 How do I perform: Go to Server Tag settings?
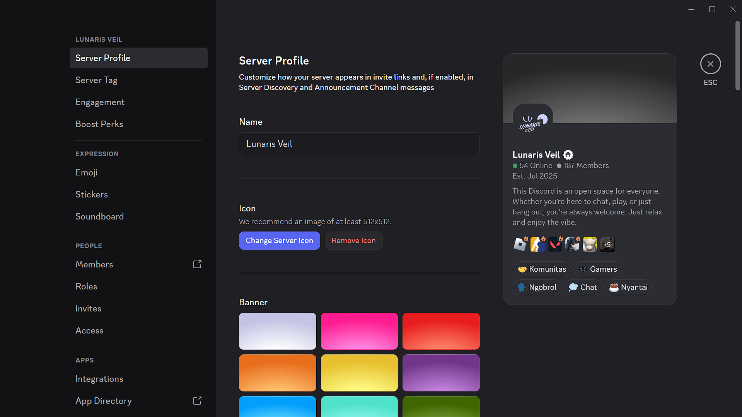(138, 80)
